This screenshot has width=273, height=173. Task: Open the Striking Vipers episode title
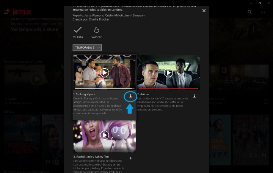pos(84,94)
